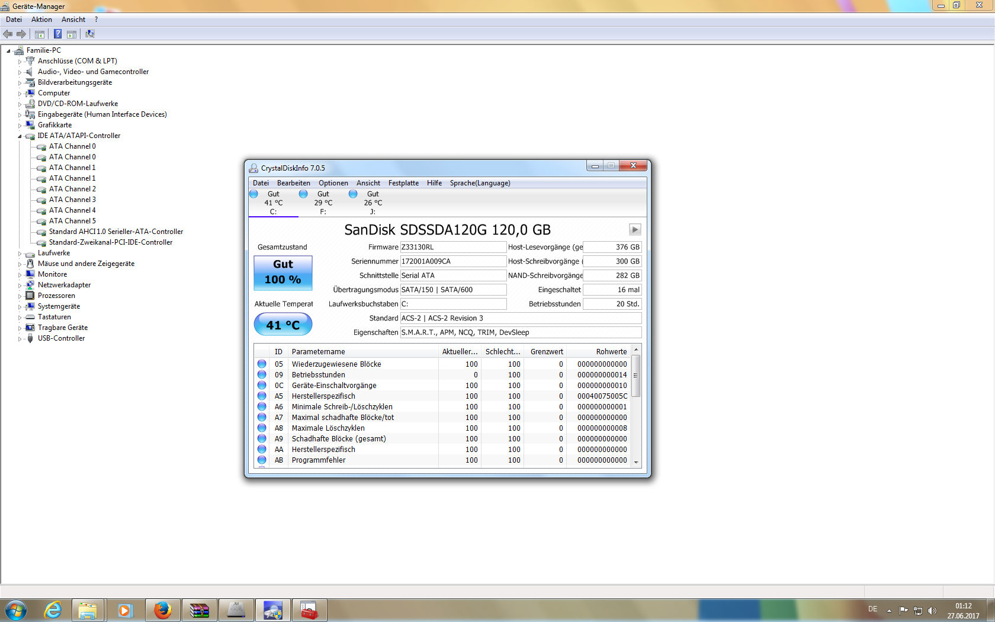Click the blue status circle for Wiederzugewiesene Blöcke

click(x=262, y=364)
